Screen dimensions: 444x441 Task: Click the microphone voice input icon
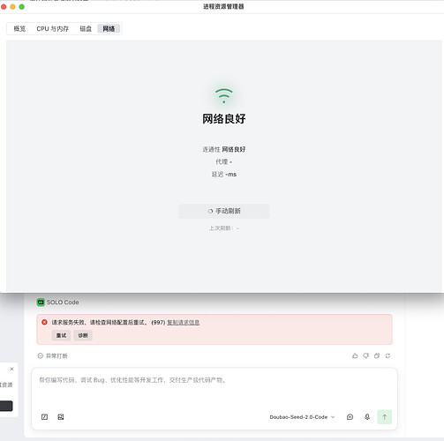(367, 417)
